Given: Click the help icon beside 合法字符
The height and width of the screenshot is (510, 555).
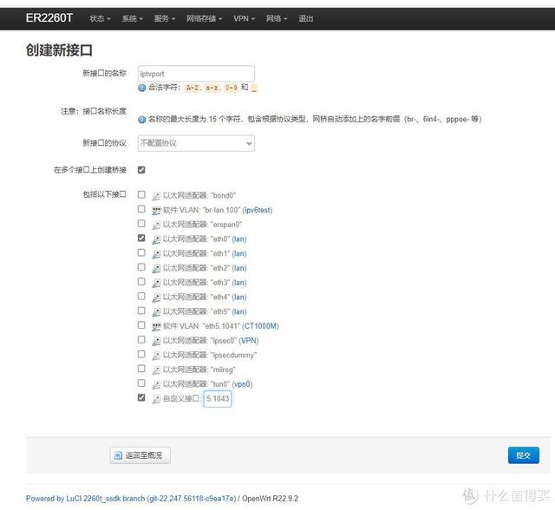Looking at the screenshot, I should pos(141,88).
